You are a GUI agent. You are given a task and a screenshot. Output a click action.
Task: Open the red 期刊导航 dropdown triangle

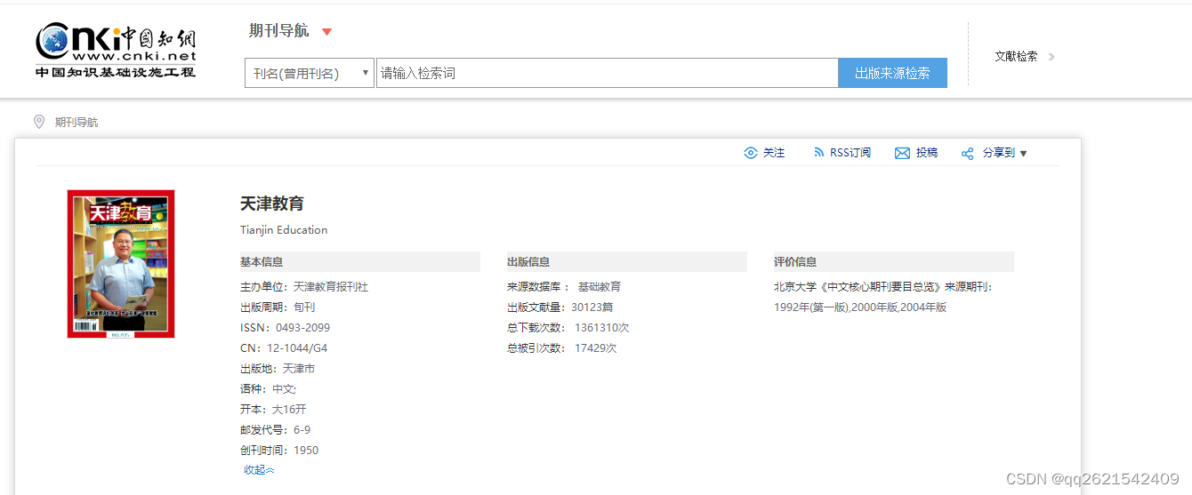(x=326, y=32)
